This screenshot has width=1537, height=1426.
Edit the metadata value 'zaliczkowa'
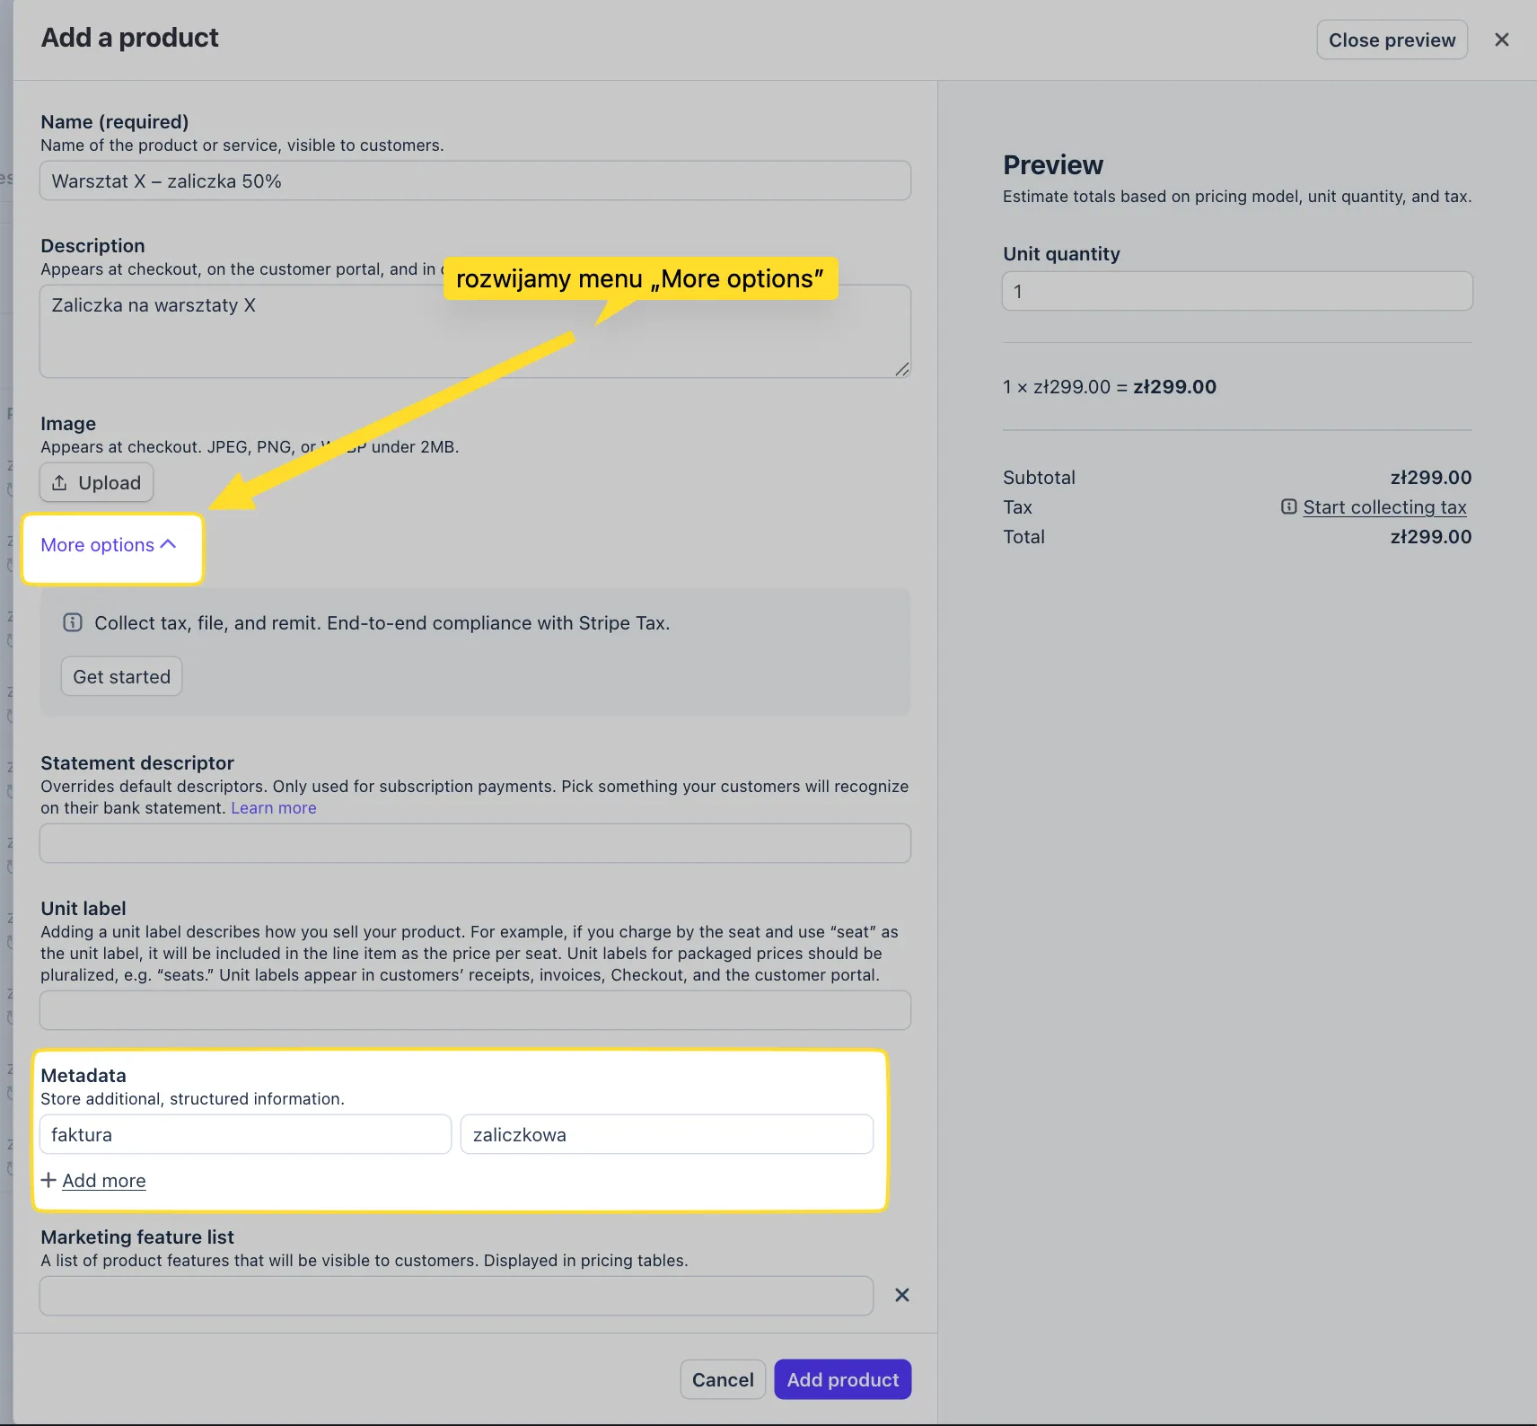[666, 1134]
